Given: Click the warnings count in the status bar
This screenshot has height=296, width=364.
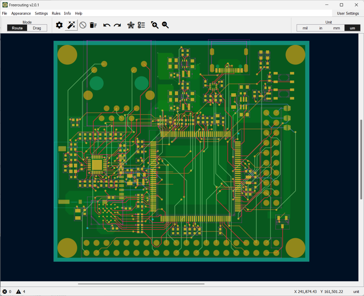Looking at the screenshot, I should coord(21,291).
